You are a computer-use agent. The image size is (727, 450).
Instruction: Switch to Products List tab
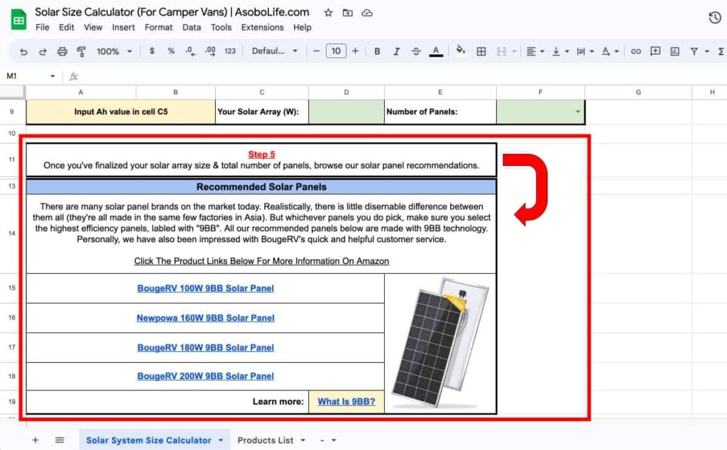click(266, 440)
